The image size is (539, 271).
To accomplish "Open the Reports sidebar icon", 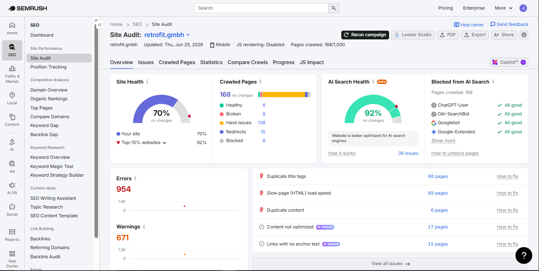I will (x=12, y=235).
